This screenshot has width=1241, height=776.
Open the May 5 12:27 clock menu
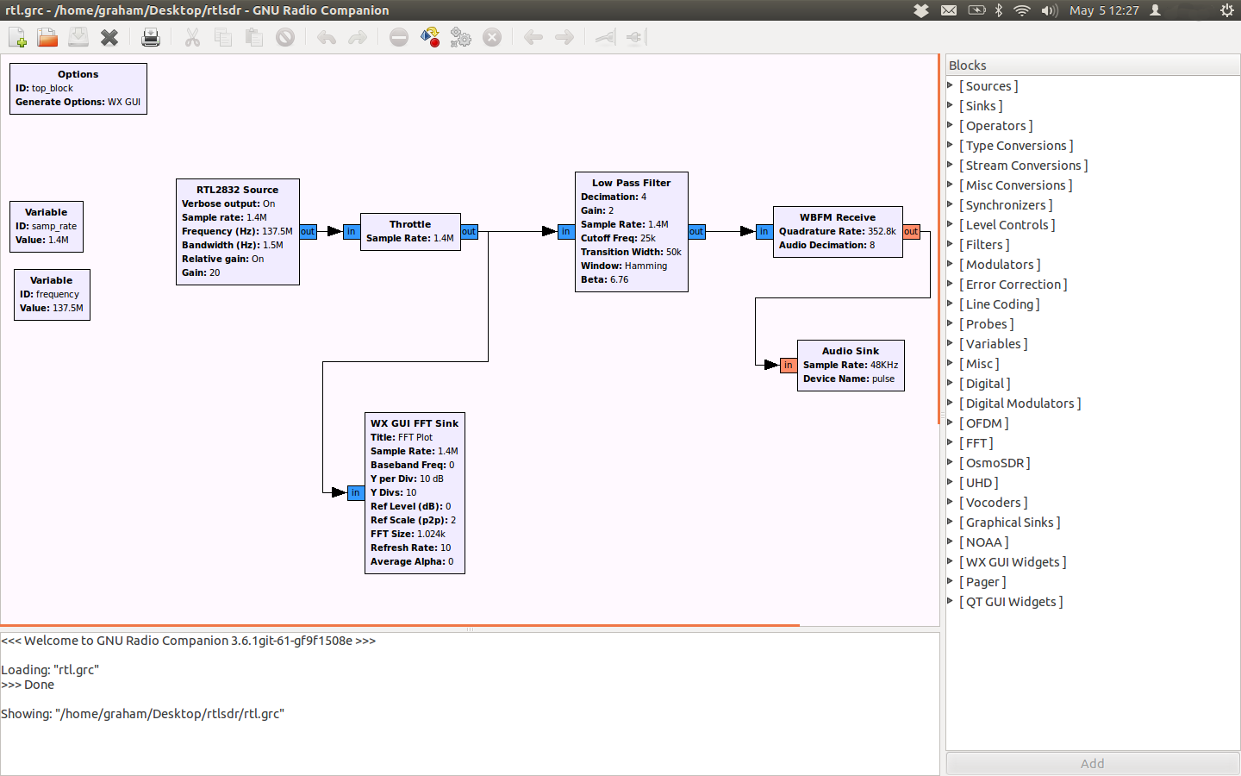1104,10
